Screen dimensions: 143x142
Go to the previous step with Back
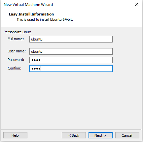click(74, 135)
